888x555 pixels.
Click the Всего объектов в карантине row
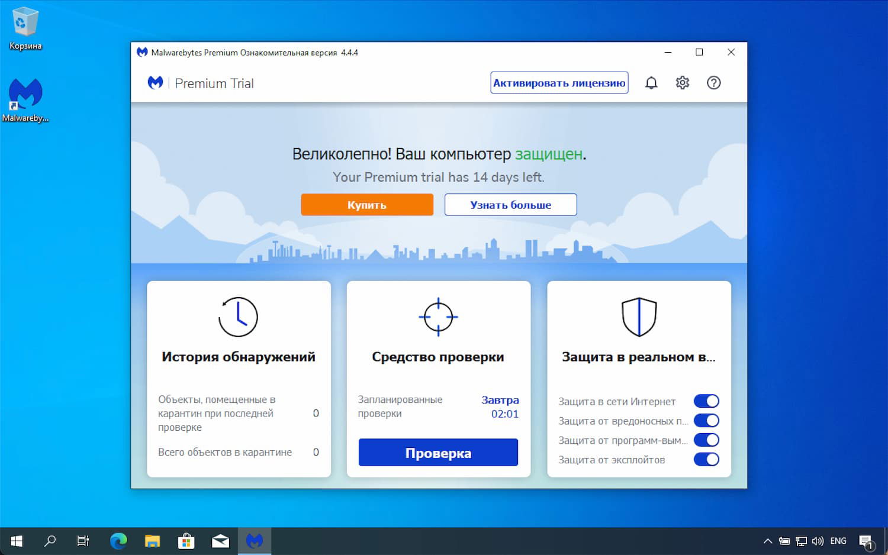click(239, 452)
